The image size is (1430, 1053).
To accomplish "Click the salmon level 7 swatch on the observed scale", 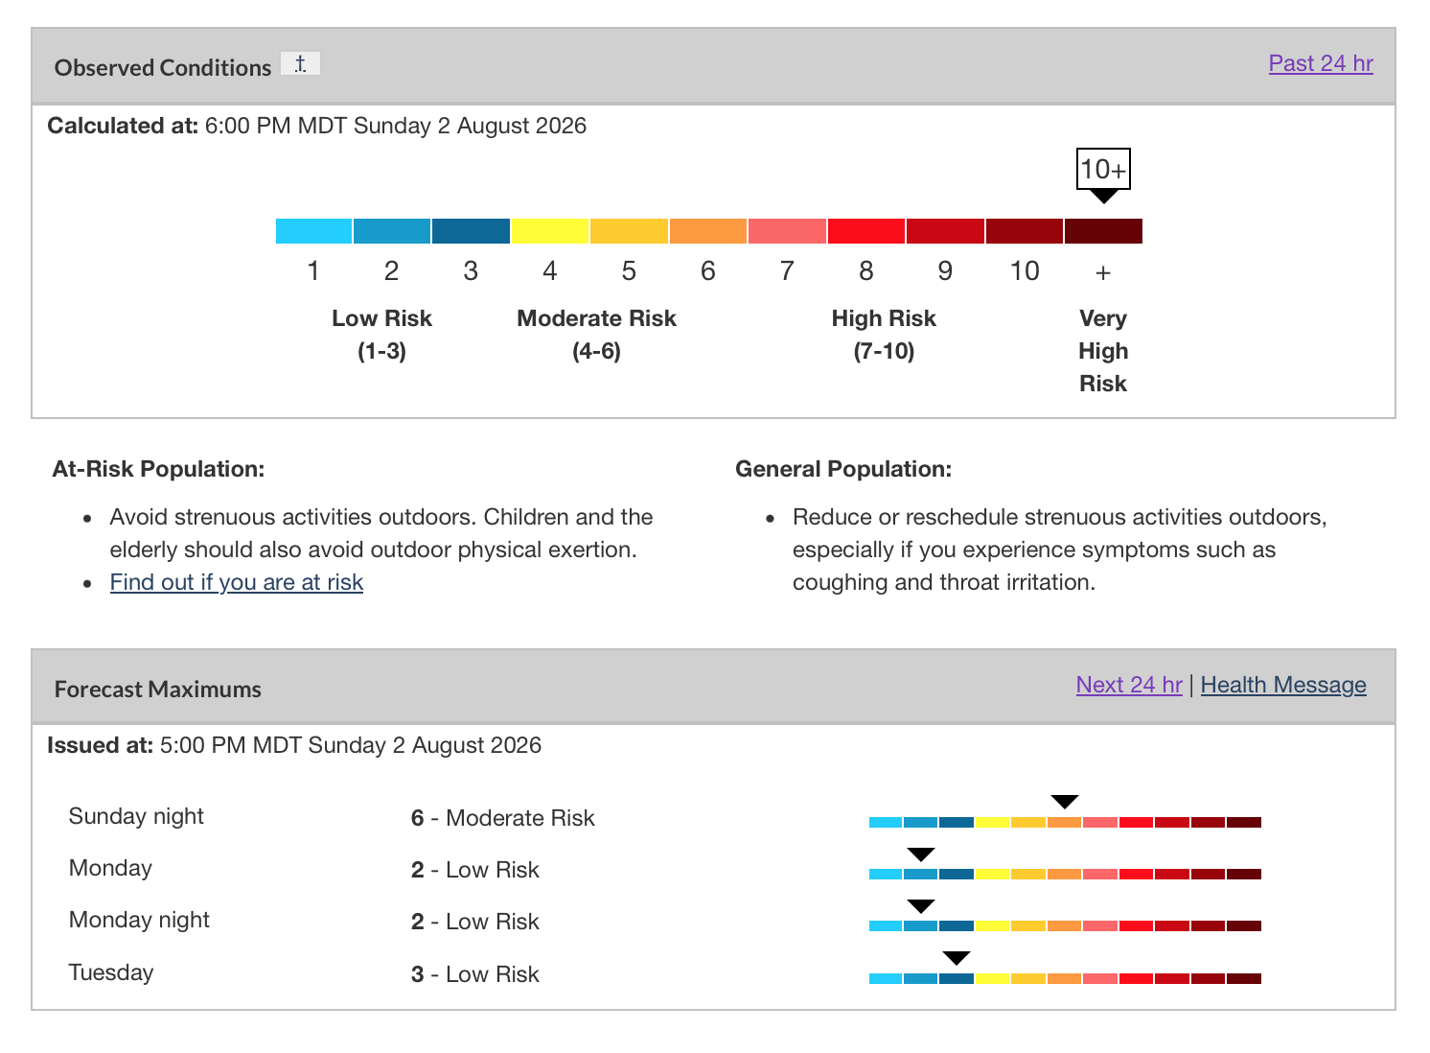I will tap(787, 231).
